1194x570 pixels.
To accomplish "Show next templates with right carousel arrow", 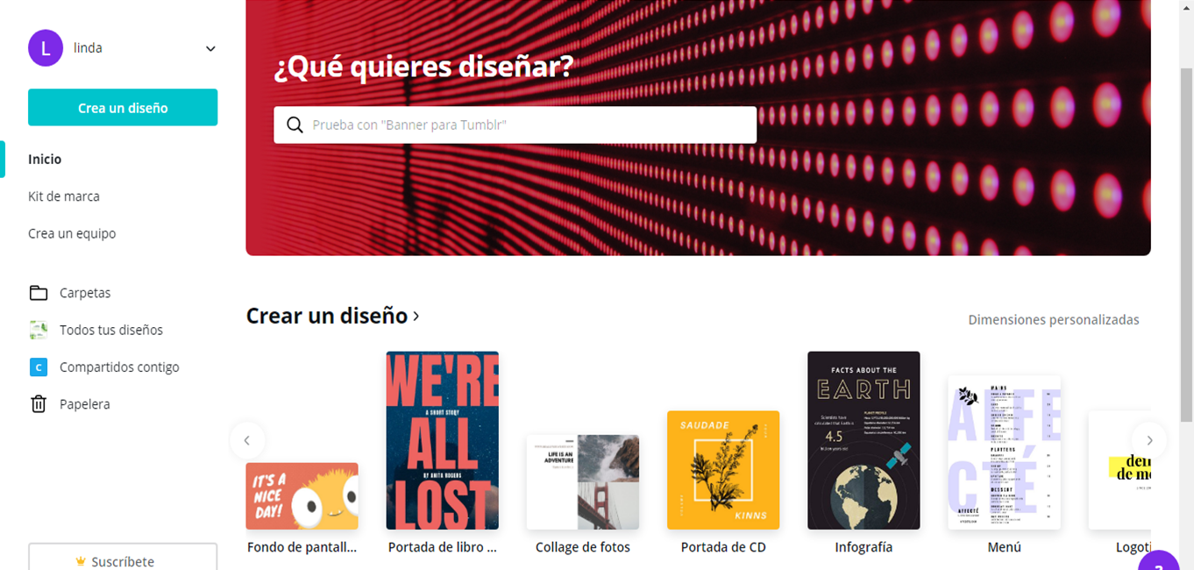I will pyautogui.click(x=1149, y=440).
